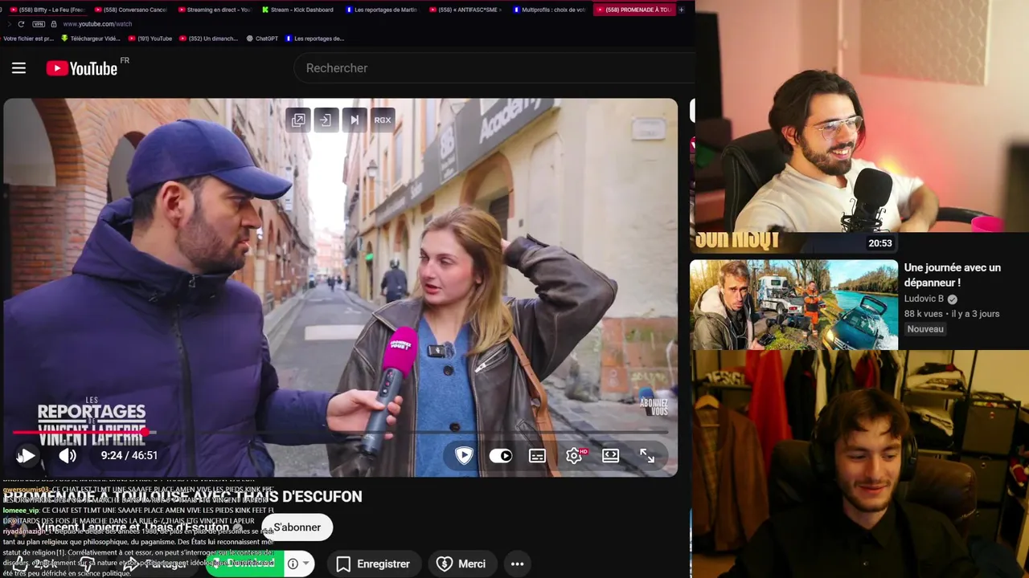The image size is (1029, 578).
Task: Switch to the Conversano Cancel tab
Action: click(x=130, y=10)
